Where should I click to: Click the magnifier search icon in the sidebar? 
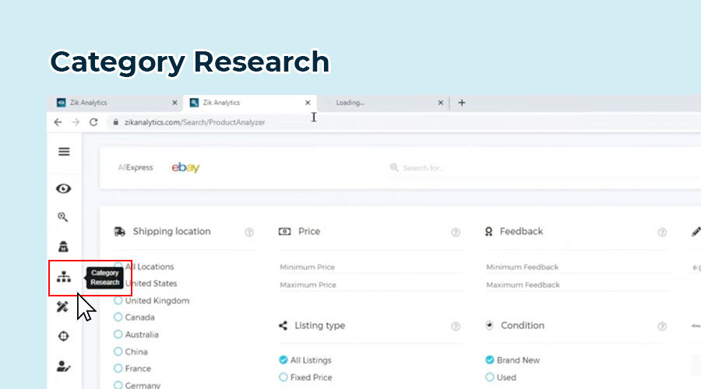point(64,218)
